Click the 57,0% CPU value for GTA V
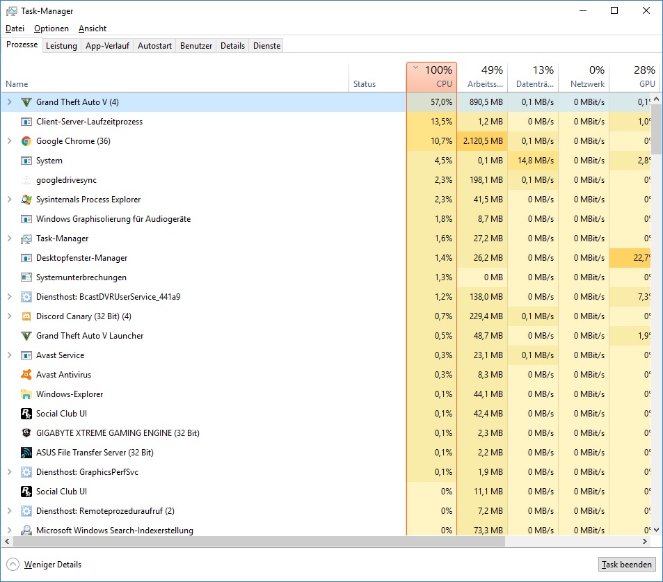The width and height of the screenshot is (663, 582). click(441, 102)
